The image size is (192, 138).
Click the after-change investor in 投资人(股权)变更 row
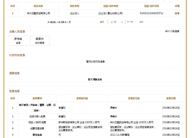132,122
